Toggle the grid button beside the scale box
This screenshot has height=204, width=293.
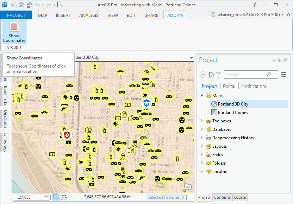click(56, 197)
